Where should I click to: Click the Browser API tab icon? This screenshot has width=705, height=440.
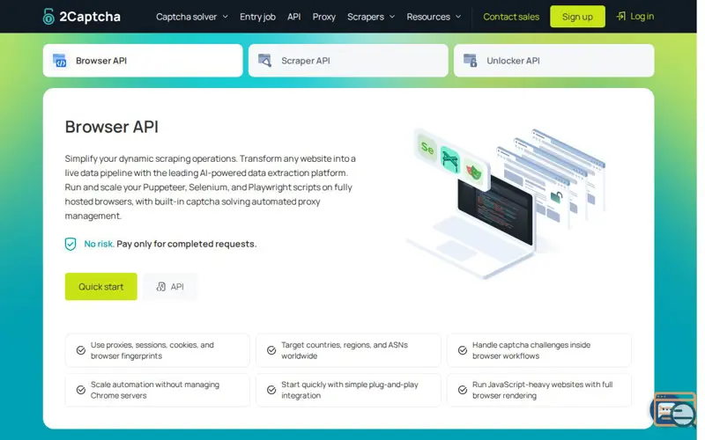pos(59,61)
